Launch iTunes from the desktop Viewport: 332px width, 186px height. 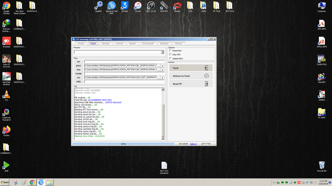coord(138,7)
